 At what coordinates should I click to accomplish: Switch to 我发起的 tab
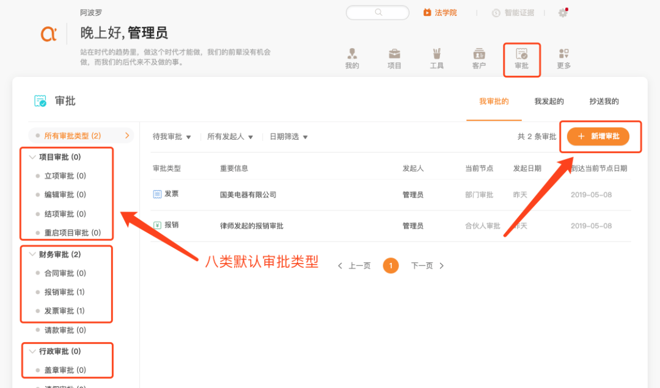pos(549,101)
